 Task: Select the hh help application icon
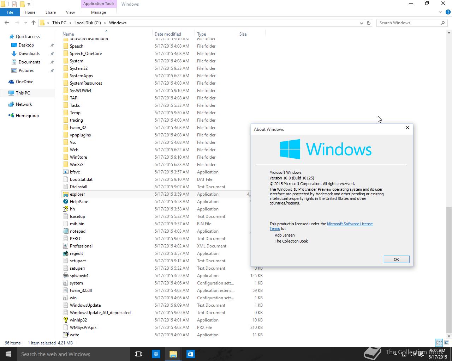[65, 209]
